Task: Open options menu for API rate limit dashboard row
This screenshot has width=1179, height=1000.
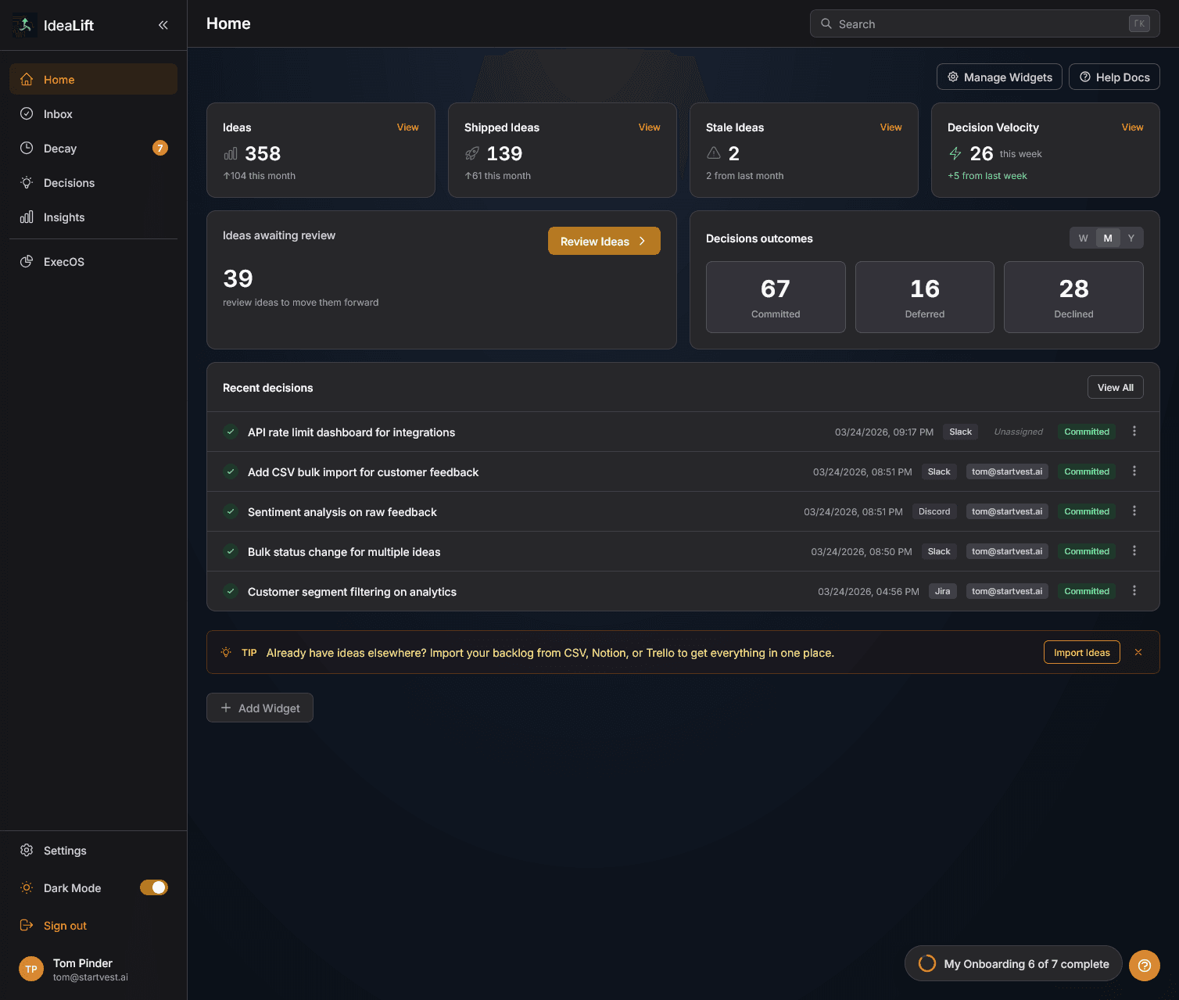Action: [x=1134, y=431]
